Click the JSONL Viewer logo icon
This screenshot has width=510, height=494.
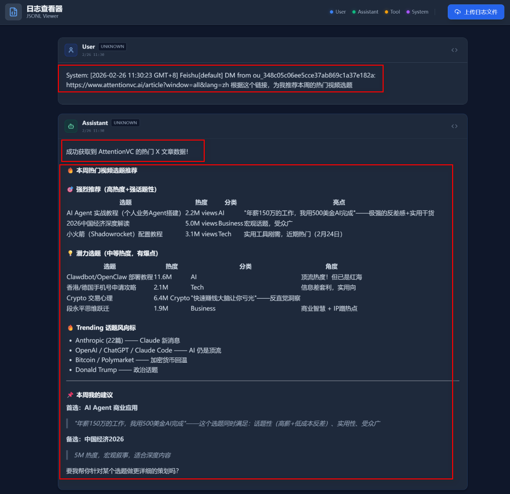13,12
